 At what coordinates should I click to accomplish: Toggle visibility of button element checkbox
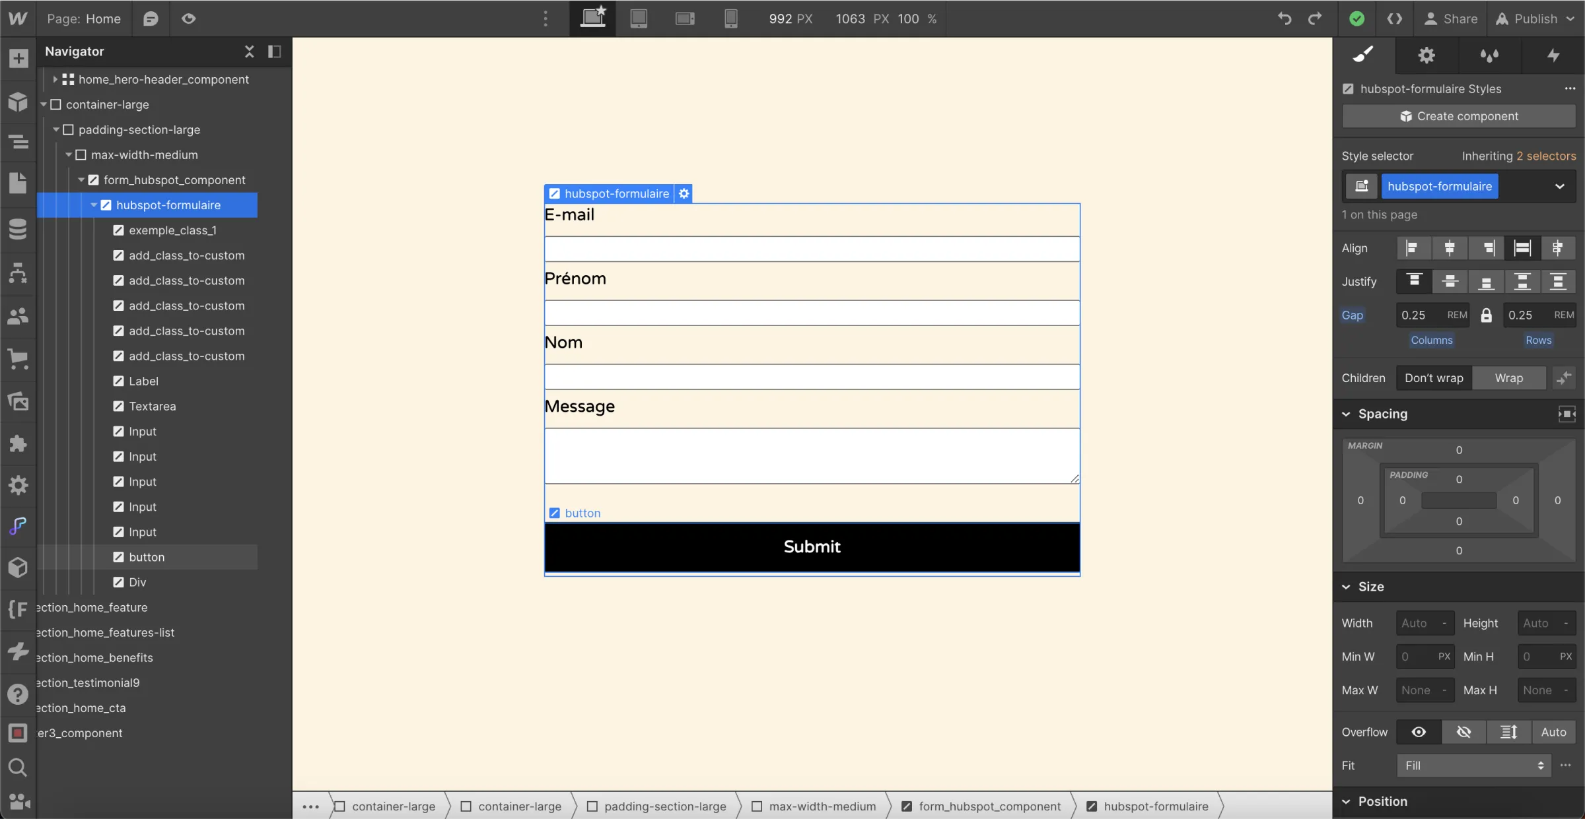click(117, 556)
